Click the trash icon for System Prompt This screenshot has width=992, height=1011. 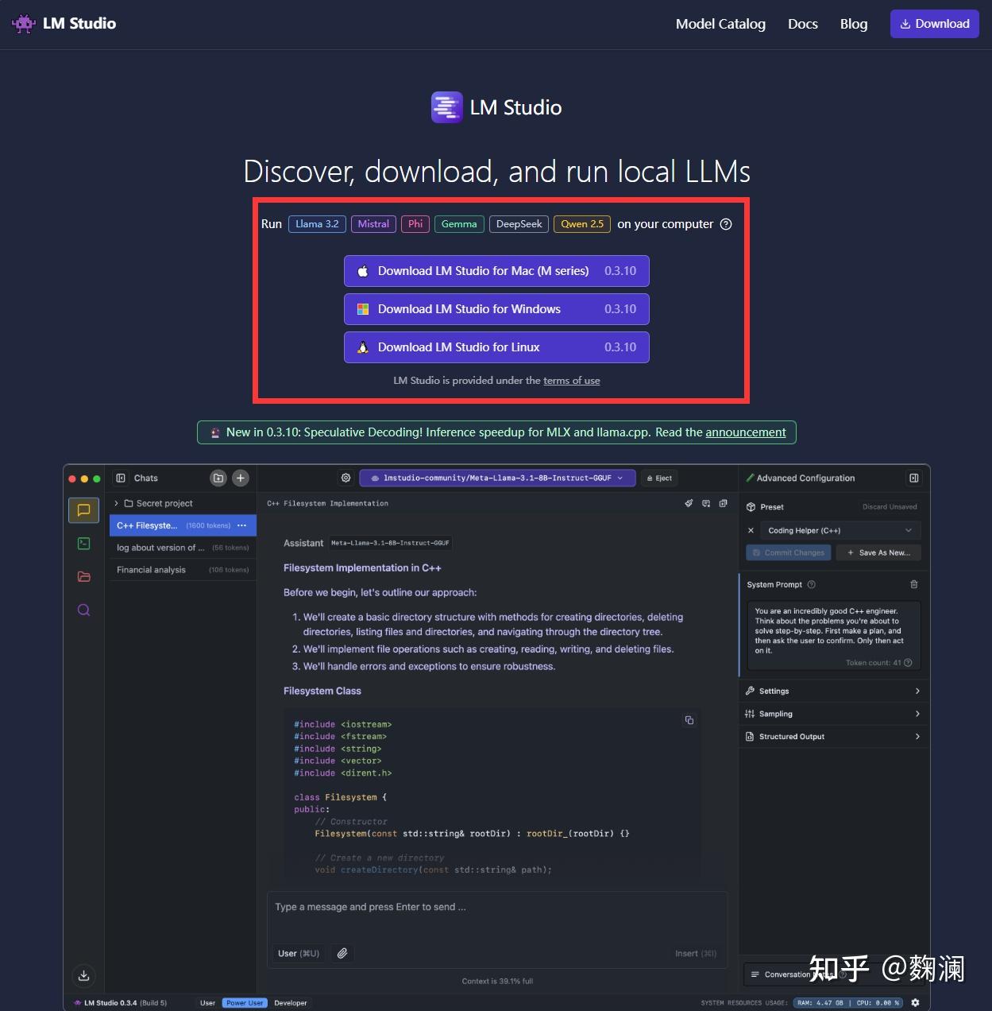pos(914,584)
